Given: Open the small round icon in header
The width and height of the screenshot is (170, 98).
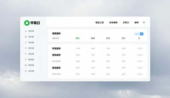Looking at the screenshot, I should pos(144,22).
